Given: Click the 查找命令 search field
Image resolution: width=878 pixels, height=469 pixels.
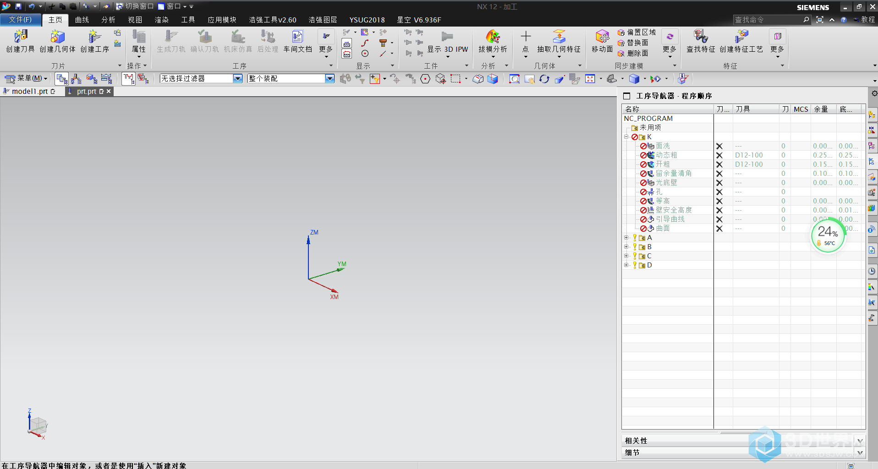Looking at the screenshot, I should coord(768,20).
